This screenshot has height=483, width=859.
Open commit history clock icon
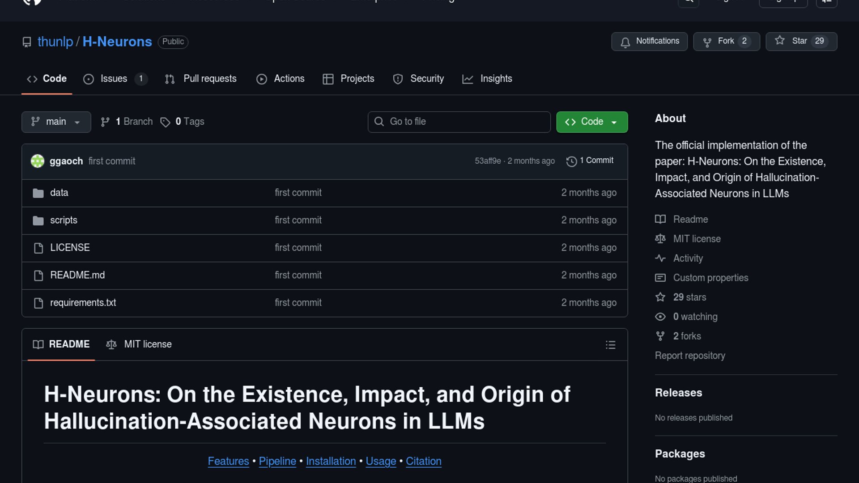point(571,161)
